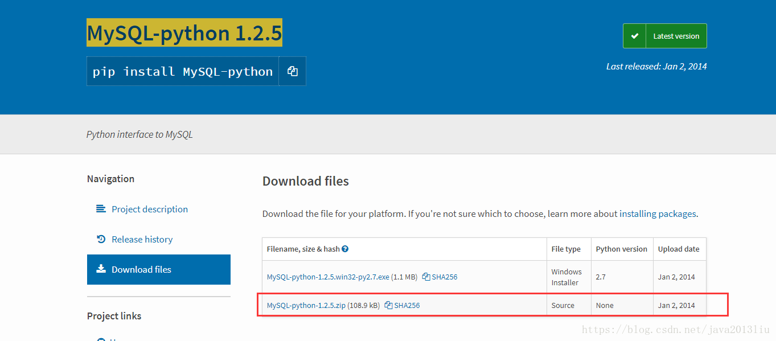The height and width of the screenshot is (341, 776).
Task: Copy the pip install command icon
Action: click(293, 71)
